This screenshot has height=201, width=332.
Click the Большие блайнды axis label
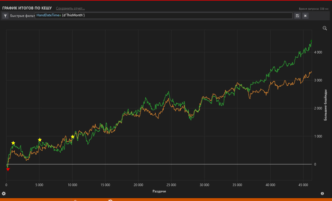point(325,105)
